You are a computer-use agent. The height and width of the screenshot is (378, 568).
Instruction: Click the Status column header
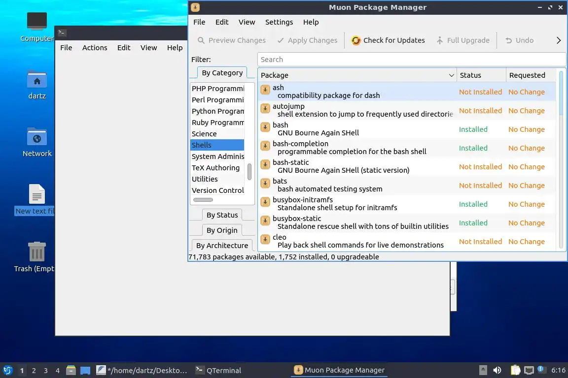[x=481, y=75]
